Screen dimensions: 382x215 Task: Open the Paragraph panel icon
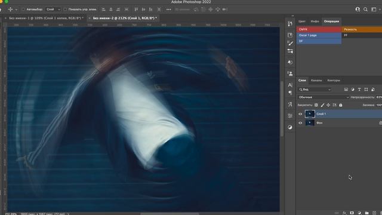290,93
